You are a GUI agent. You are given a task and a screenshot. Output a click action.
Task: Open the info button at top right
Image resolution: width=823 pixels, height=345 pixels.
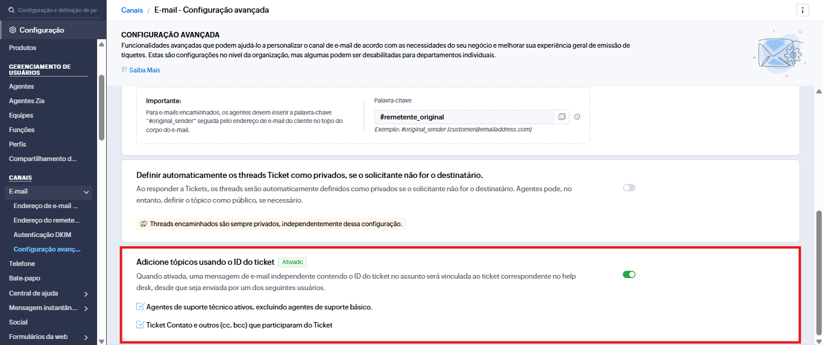coord(803,10)
